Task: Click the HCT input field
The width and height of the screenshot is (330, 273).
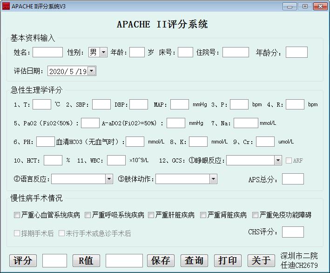Action: [x=53, y=160]
